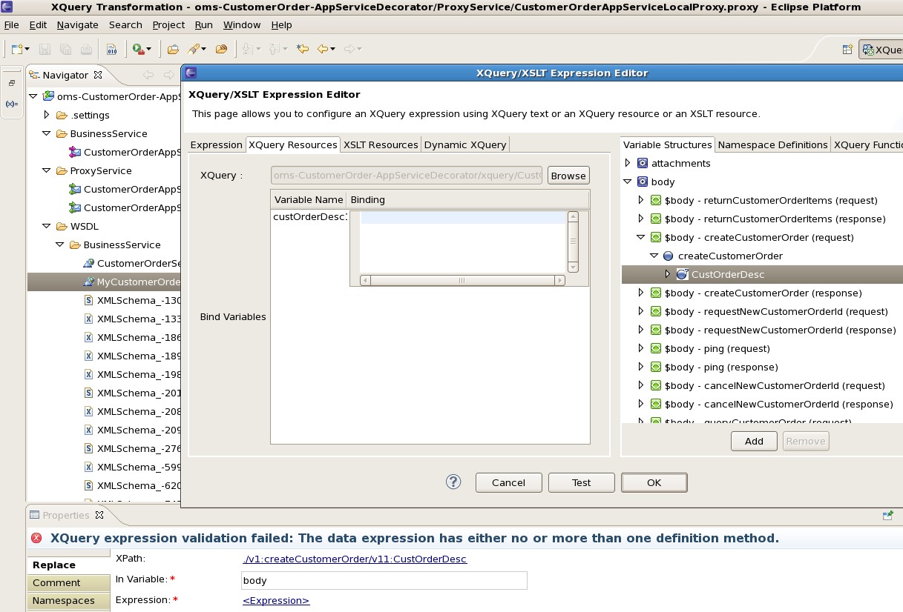The image size is (903, 612).
Task: Collapse $body - createCustomerOrder (request) node
Action: [x=641, y=237]
